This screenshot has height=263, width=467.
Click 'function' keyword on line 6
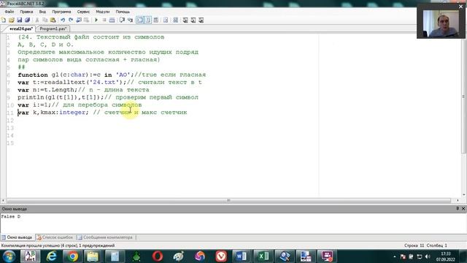[x=33, y=75]
